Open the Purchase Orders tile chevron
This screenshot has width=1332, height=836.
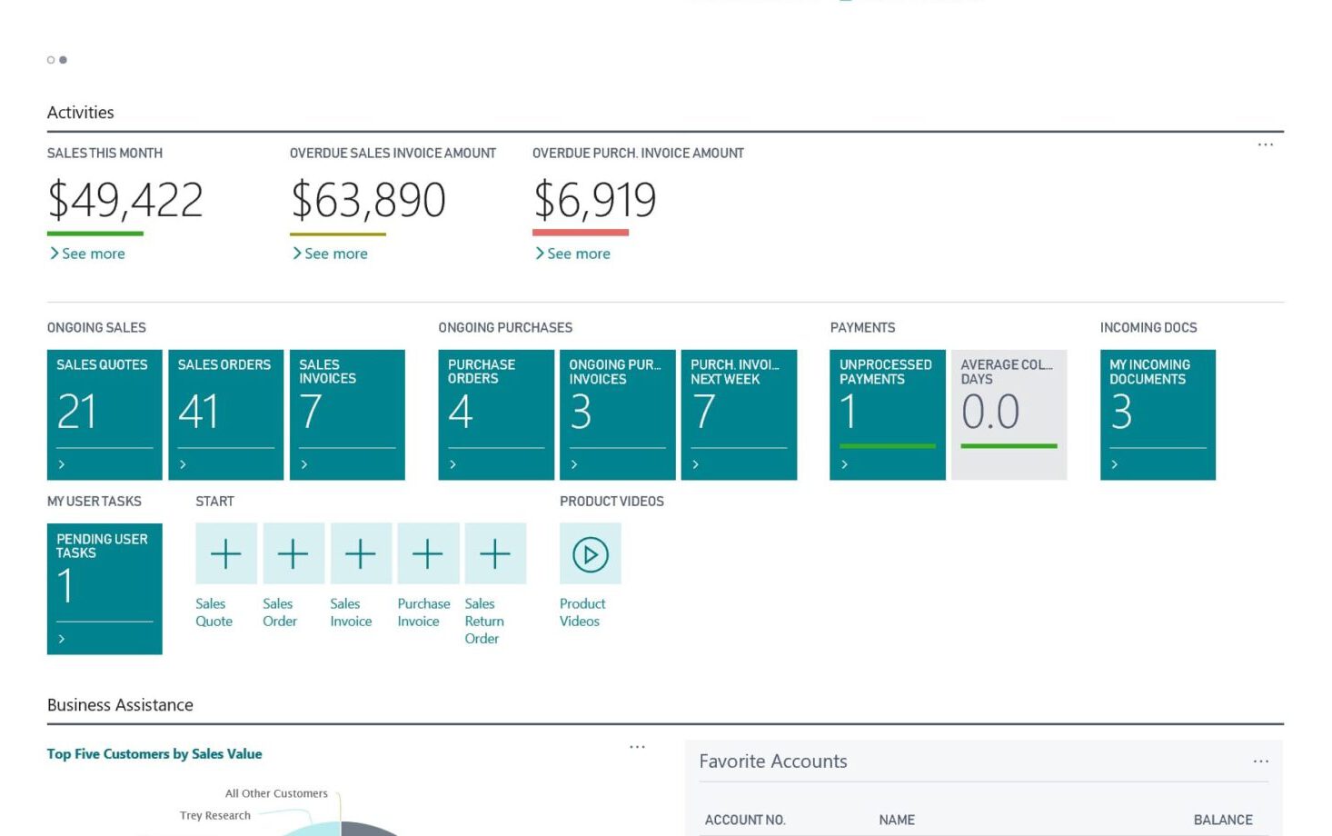(x=452, y=464)
